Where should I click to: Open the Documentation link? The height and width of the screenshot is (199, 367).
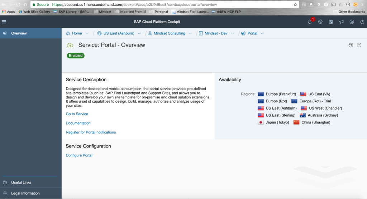click(78, 123)
